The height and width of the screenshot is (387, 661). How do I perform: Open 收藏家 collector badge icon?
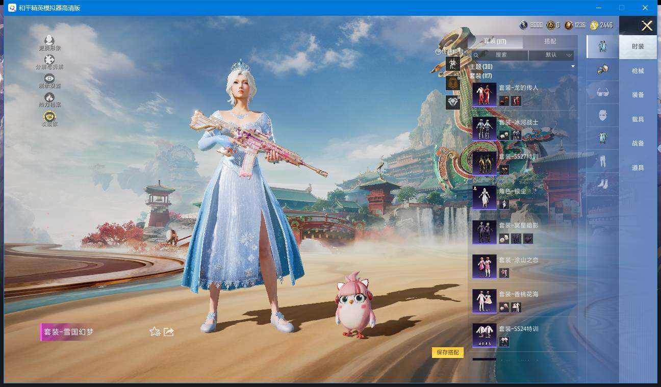click(x=49, y=117)
